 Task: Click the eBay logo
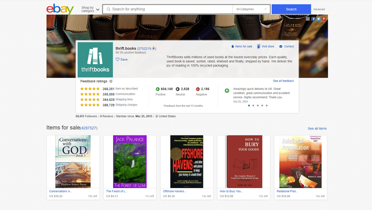(x=60, y=9)
